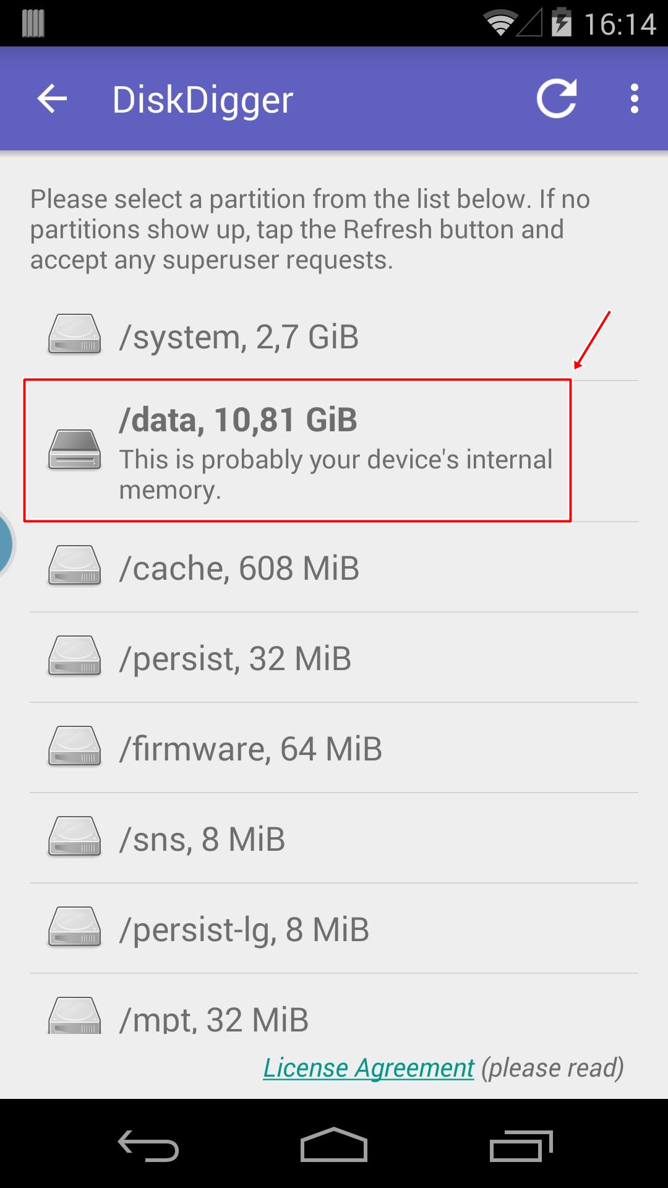Select the /firmware partition disk icon
The image size is (668, 1188).
[73, 747]
